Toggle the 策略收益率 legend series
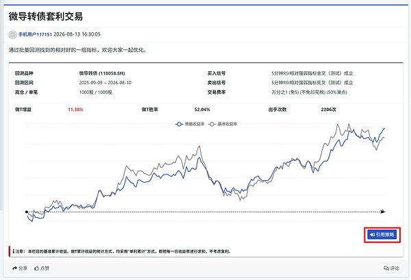 click(x=190, y=124)
